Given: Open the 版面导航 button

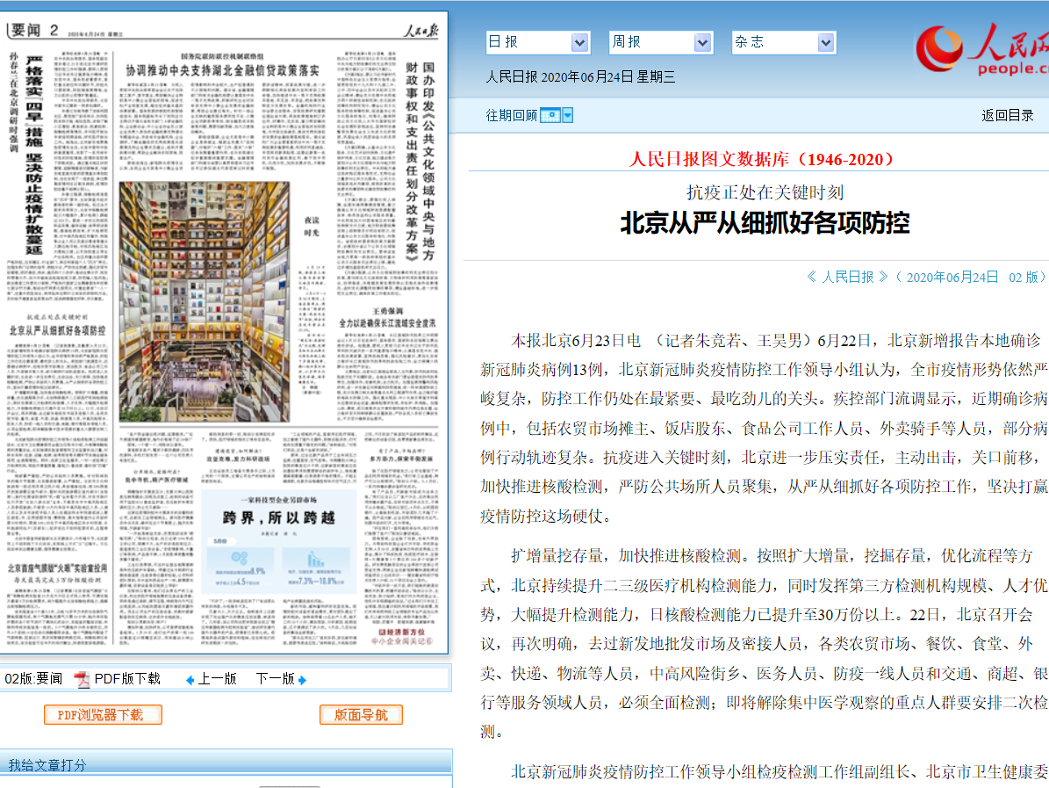Looking at the screenshot, I should (362, 715).
